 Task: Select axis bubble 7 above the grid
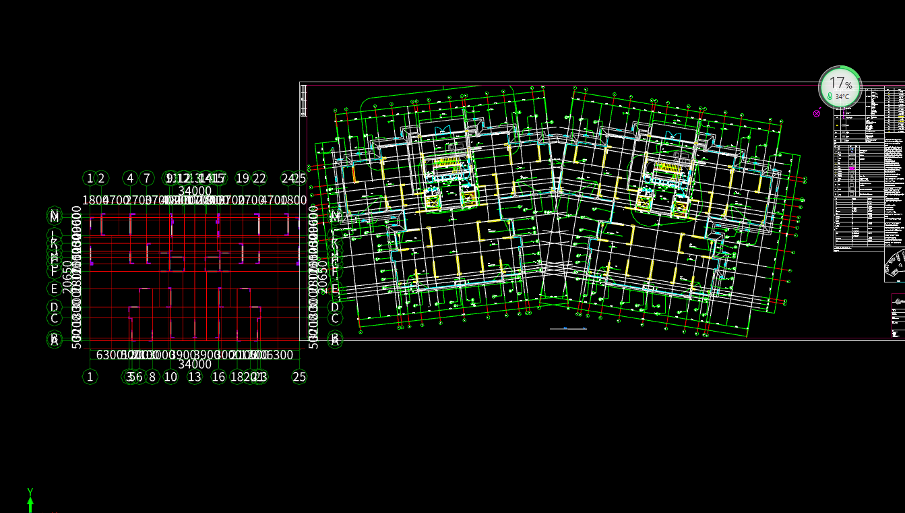[x=146, y=178]
